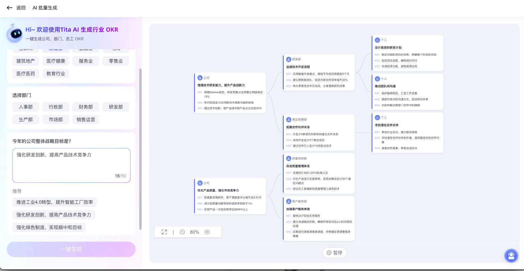The height and width of the screenshot is (271, 524).
Task: Pause generation with the 暂停 button
Action: (x=335, y=253)
